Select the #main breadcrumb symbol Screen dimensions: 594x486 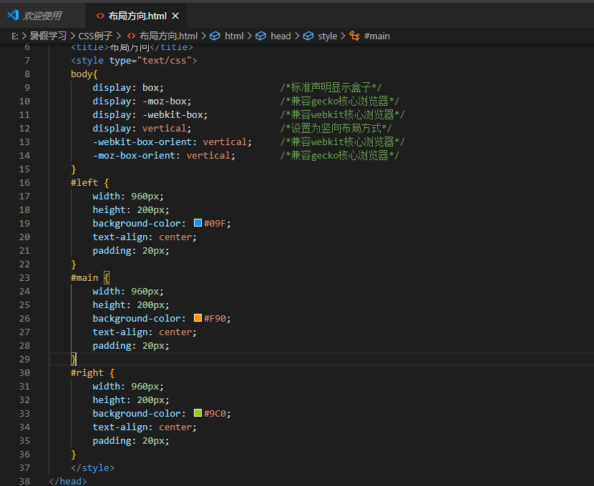(x=377, y=36)
